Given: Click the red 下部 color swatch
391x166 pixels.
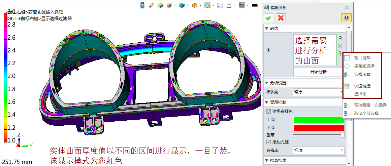Looking at the screenshot, I should [x=319, y=128].
